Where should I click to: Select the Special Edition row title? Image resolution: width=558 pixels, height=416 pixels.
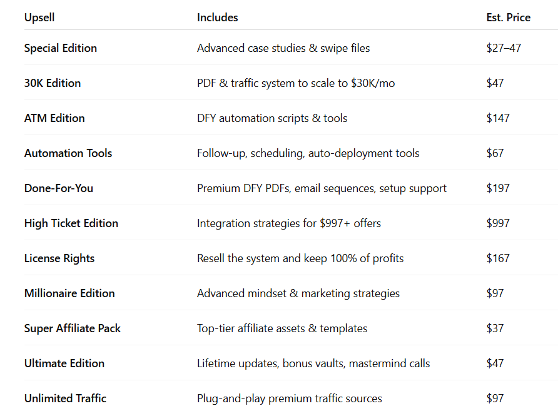pos(61,48)
